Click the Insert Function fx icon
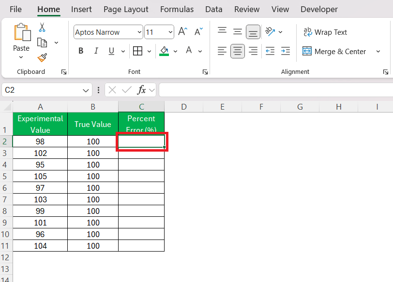The width and height of the screenshot is (393, 282). (x=142, y=90)
